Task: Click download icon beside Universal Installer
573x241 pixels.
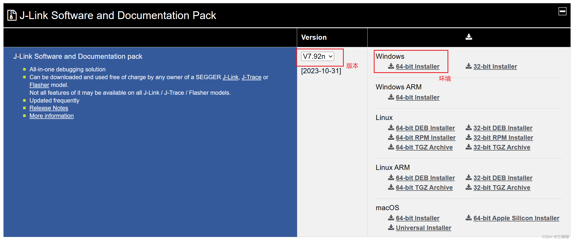Action: pyautogui.click(x=391, y=227)
